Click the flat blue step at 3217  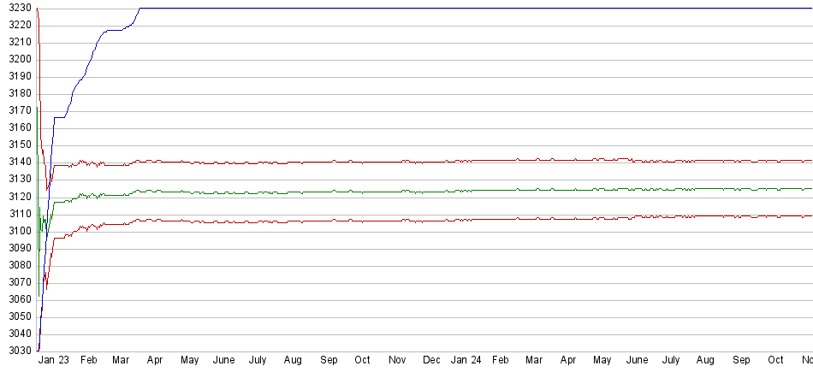(114, 30)
